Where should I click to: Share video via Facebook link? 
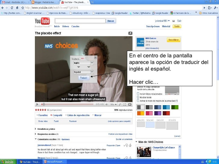(x=73, y=121)
